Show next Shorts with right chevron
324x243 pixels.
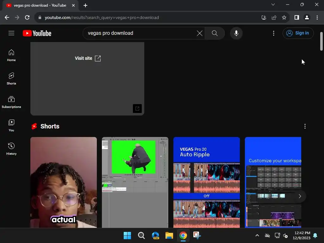[x=300, y=196]
